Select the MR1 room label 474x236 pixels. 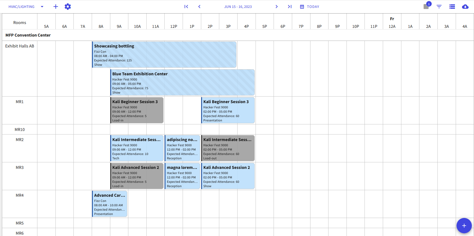coord(20,102)
